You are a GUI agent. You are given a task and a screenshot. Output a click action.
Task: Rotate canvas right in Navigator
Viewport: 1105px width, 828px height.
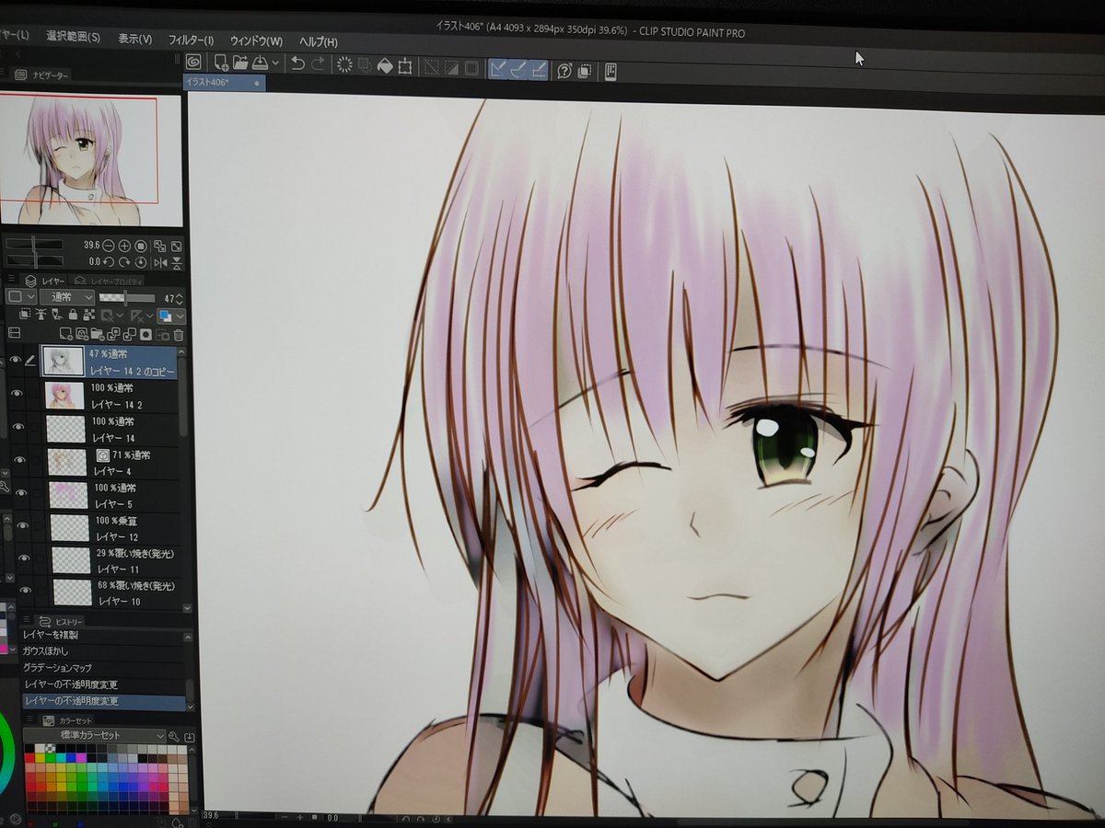coord(124,262)
